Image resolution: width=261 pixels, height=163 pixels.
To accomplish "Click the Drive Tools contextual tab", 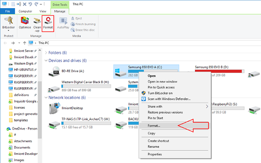I will [x=60, y=4].
